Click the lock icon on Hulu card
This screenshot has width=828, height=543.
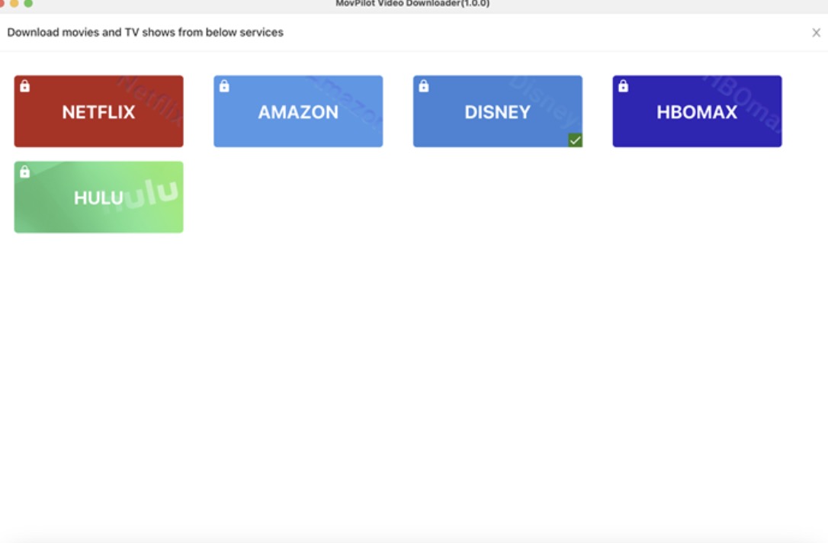point(25,172)
